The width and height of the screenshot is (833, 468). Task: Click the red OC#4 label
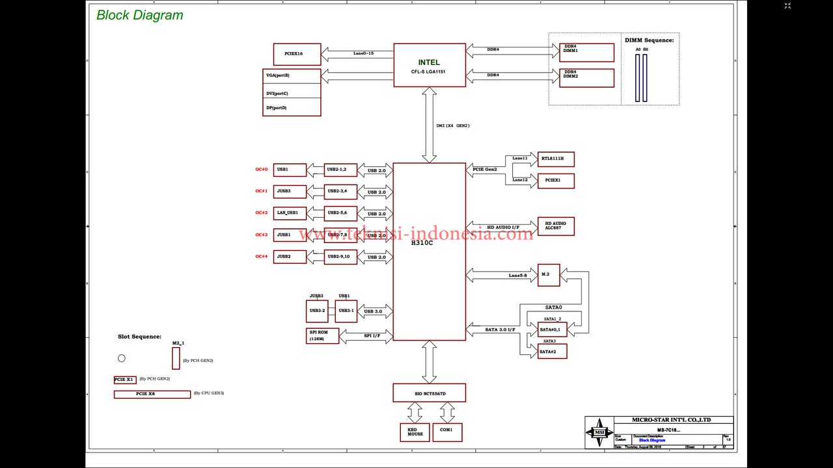(x=262, y=256)
